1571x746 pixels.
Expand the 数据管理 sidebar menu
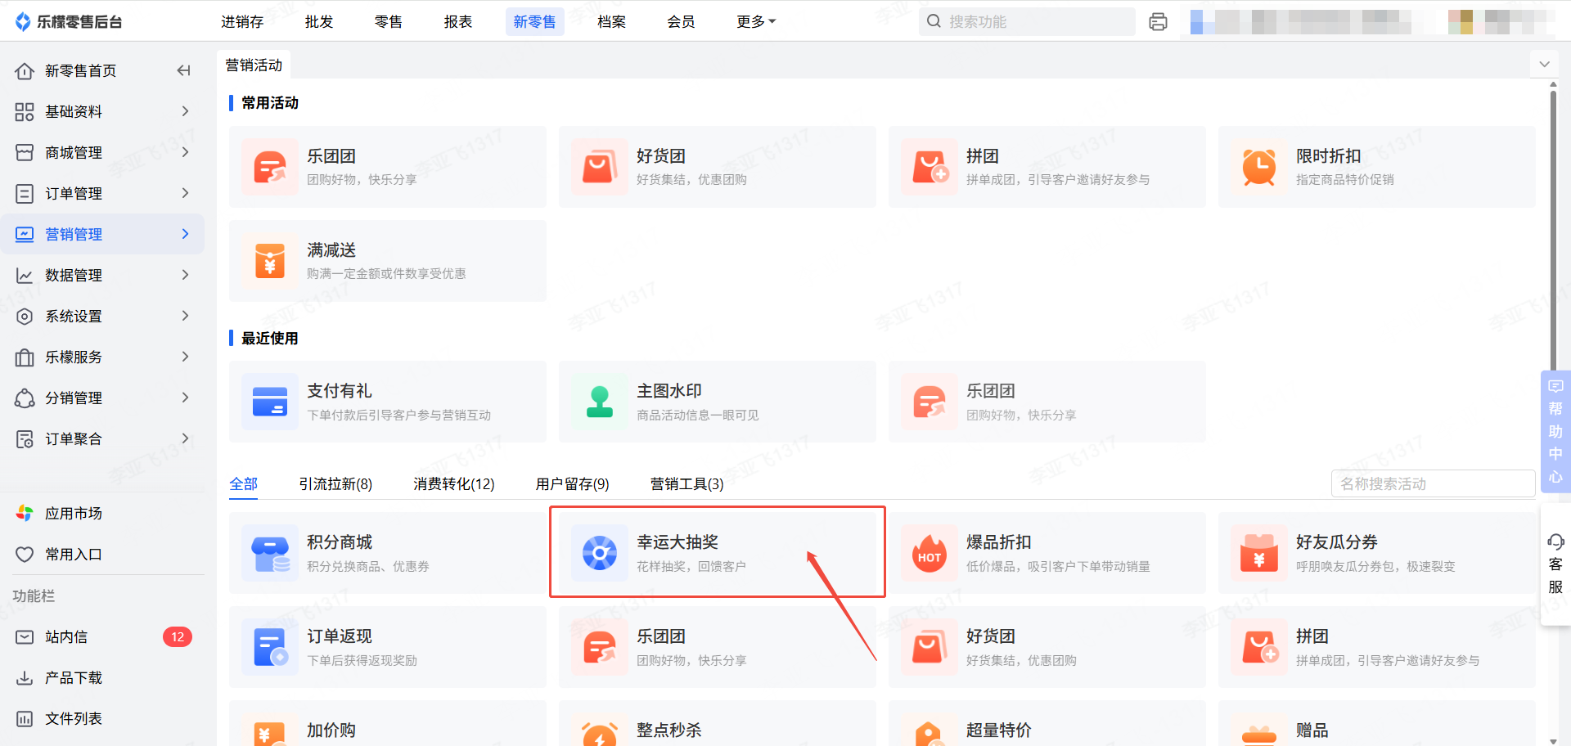(x=102, y=275)
